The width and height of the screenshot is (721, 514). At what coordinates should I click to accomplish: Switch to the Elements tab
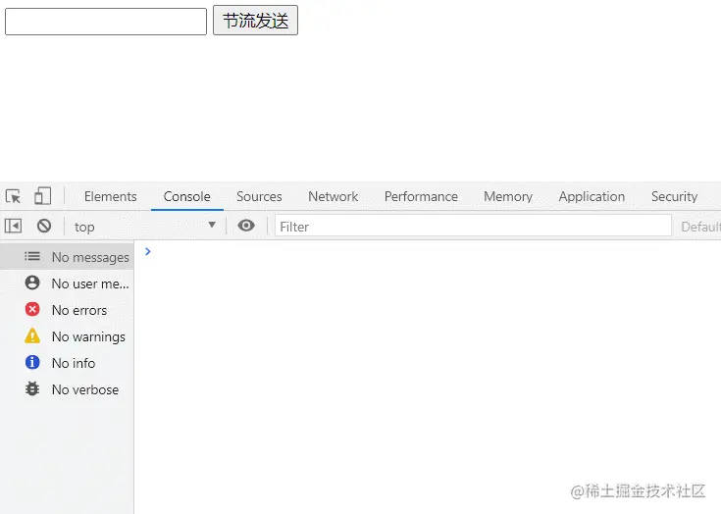(x=110, y=196)
